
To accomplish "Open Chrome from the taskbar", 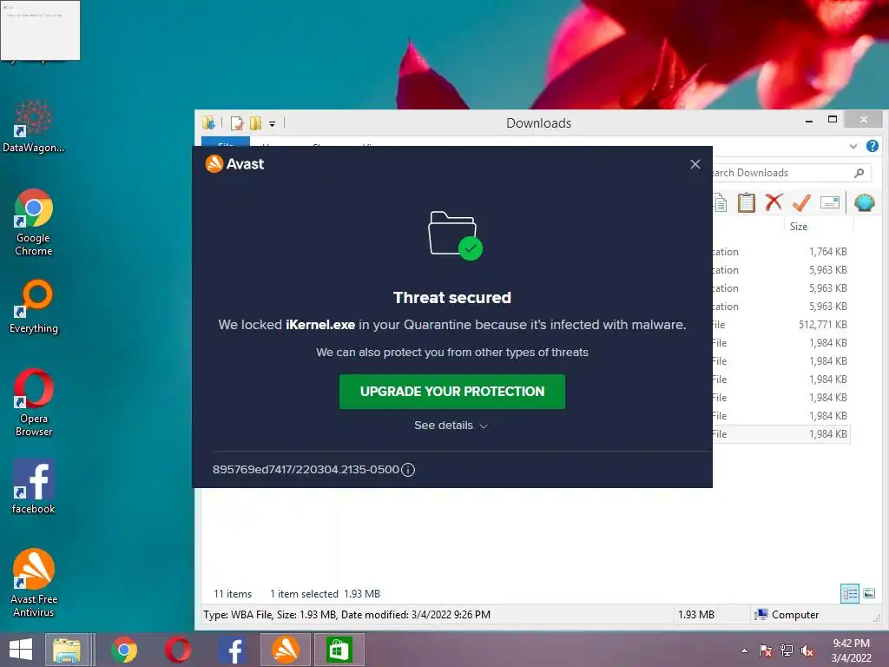I will 124,650.
